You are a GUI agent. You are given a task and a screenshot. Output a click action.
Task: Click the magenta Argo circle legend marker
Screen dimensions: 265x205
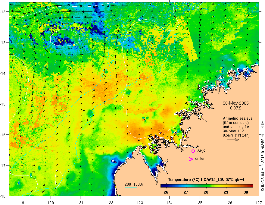pos(193,151)
